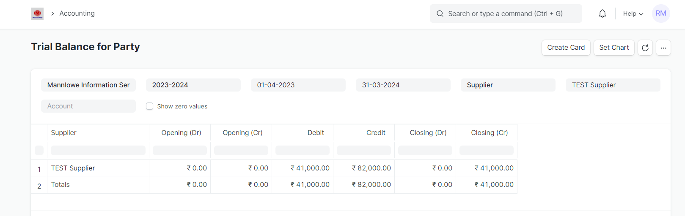Click Totals row Opening (Dr) ₹ 0.00 cell
The image size is (685, 216).
coord(180,185)
